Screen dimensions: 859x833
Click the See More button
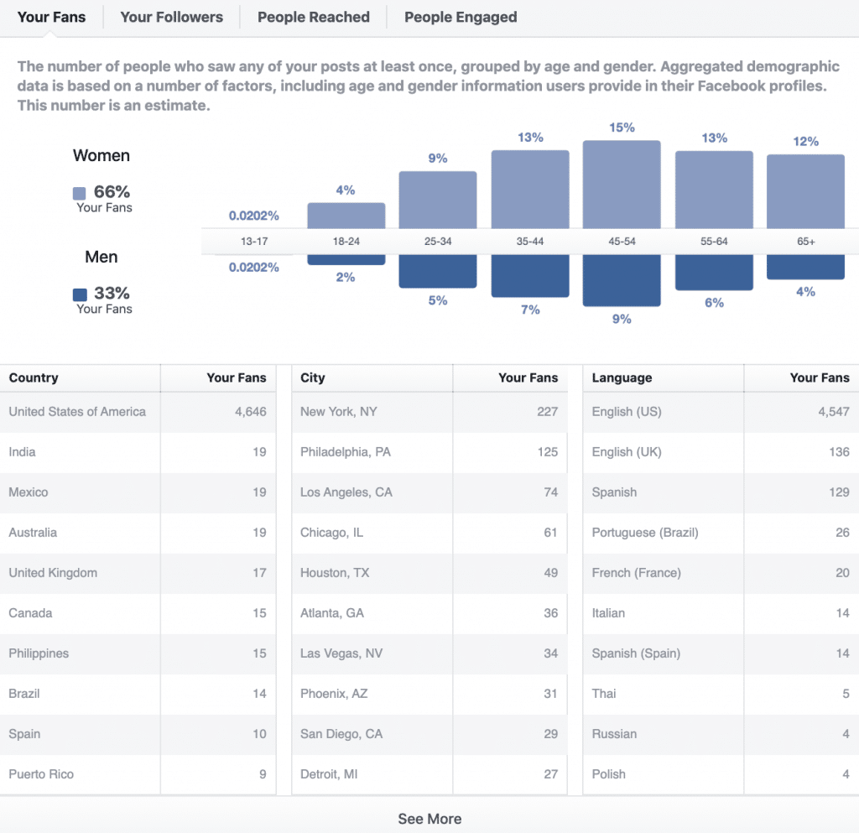[429, 819]
